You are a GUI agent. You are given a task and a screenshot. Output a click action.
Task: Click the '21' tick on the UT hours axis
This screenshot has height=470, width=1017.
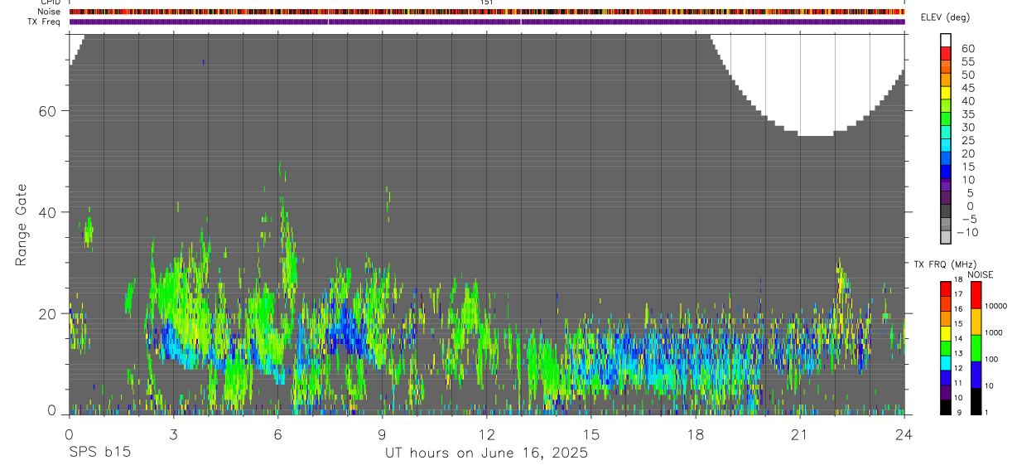[x=799, y=434]
